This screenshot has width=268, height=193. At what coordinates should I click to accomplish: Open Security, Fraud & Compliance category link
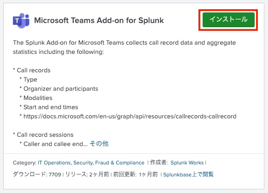[109, 163]
